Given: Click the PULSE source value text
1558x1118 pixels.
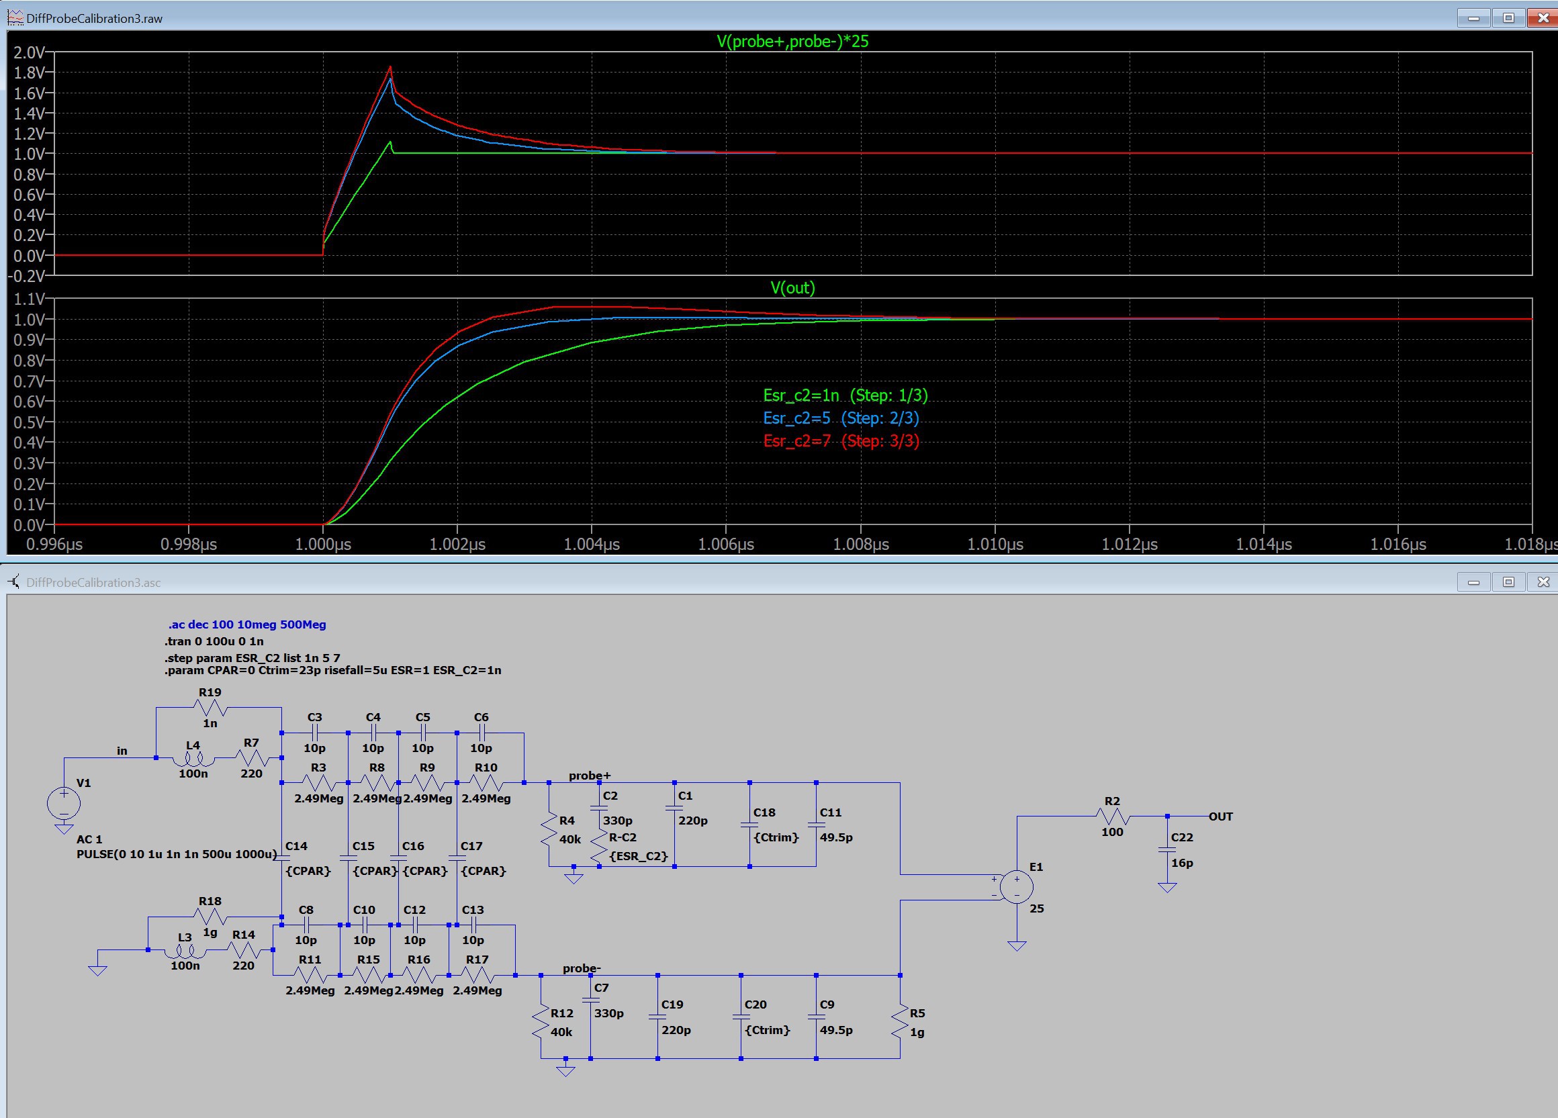Looking at the screenshot, I should 176,854.
